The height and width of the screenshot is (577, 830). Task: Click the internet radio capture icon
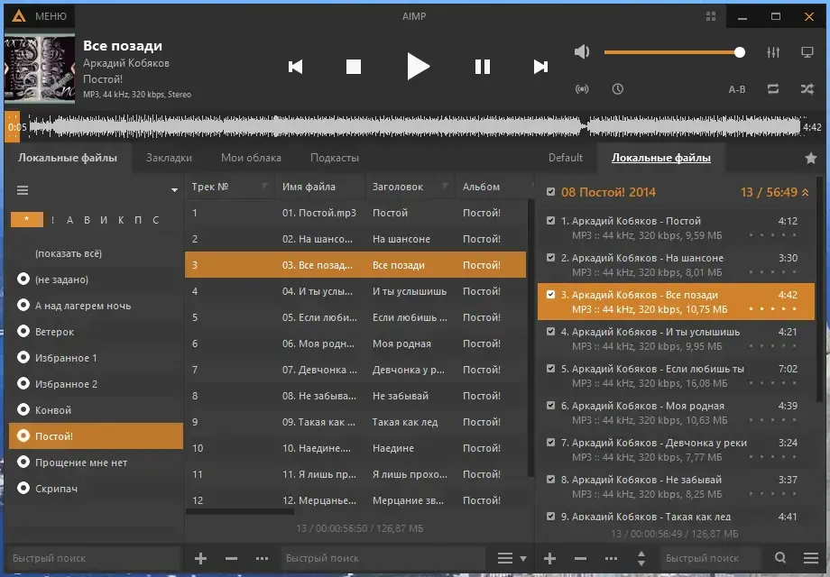582,89
